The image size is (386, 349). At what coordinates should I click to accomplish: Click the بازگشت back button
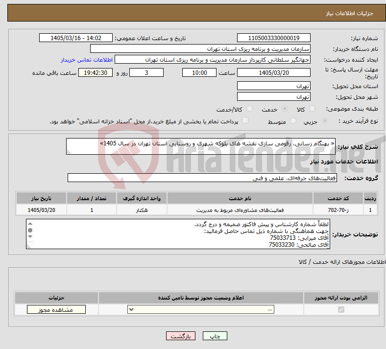(x=181, y=336)
